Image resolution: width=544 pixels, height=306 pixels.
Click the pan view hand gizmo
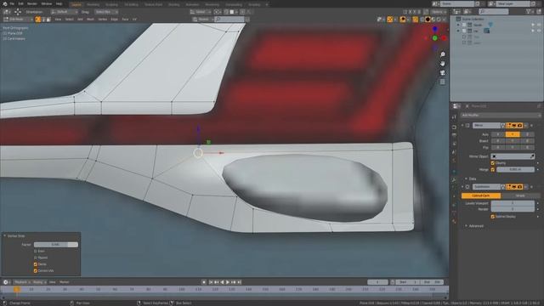[x=443, y=64]
